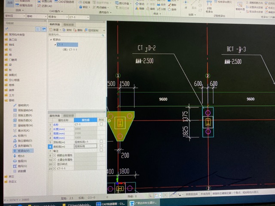Switch to 属性列表 tab
Viewport: 275px width, 206px height.
[55, 116]
